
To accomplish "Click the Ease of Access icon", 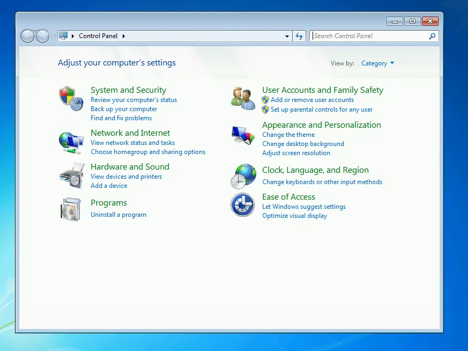I will [x=242, y=205].
